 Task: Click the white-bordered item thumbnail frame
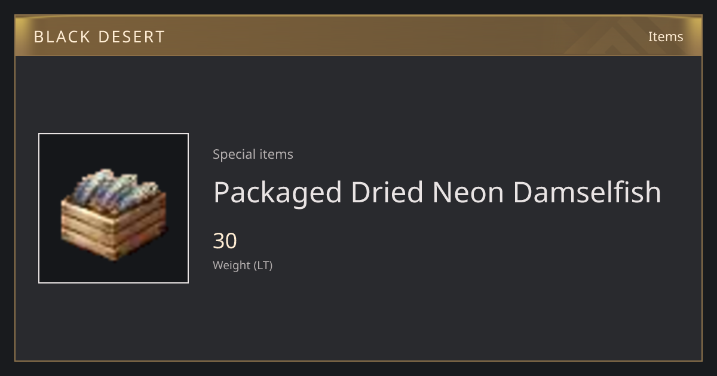[x=114, y=208]
